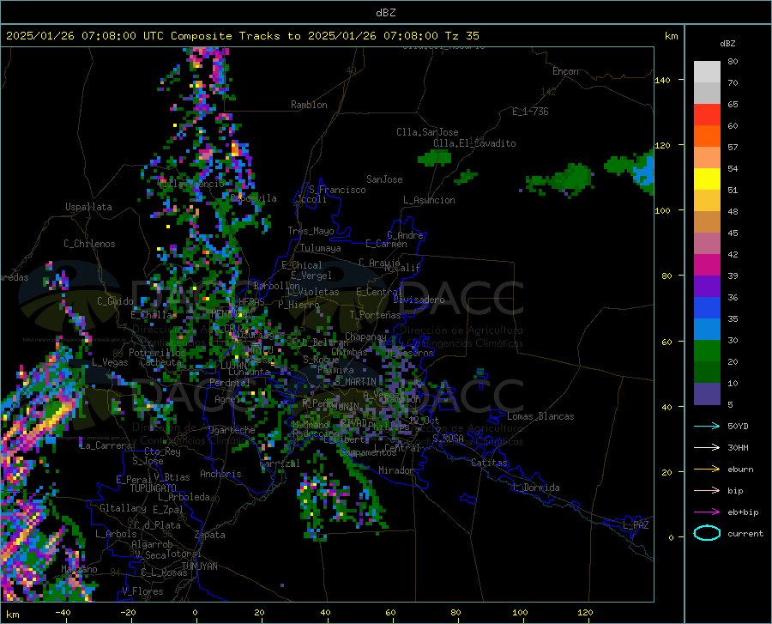Click the white arrow icon for 30HM
Image resolution: width=772 pixels, height=624 pixels.
707,447
